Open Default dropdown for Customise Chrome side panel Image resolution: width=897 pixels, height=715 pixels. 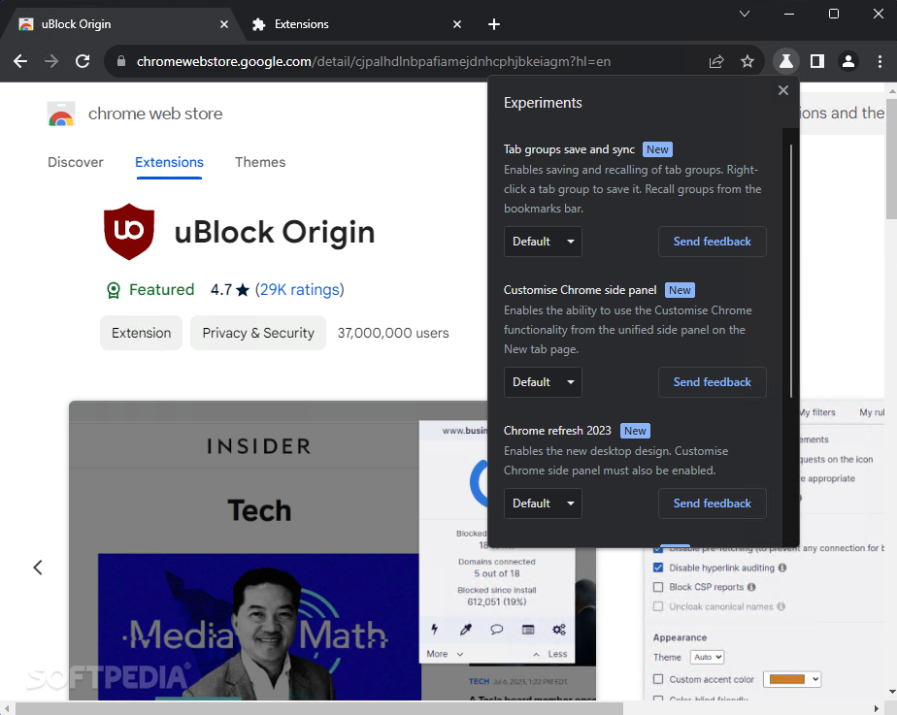(543, 382)
